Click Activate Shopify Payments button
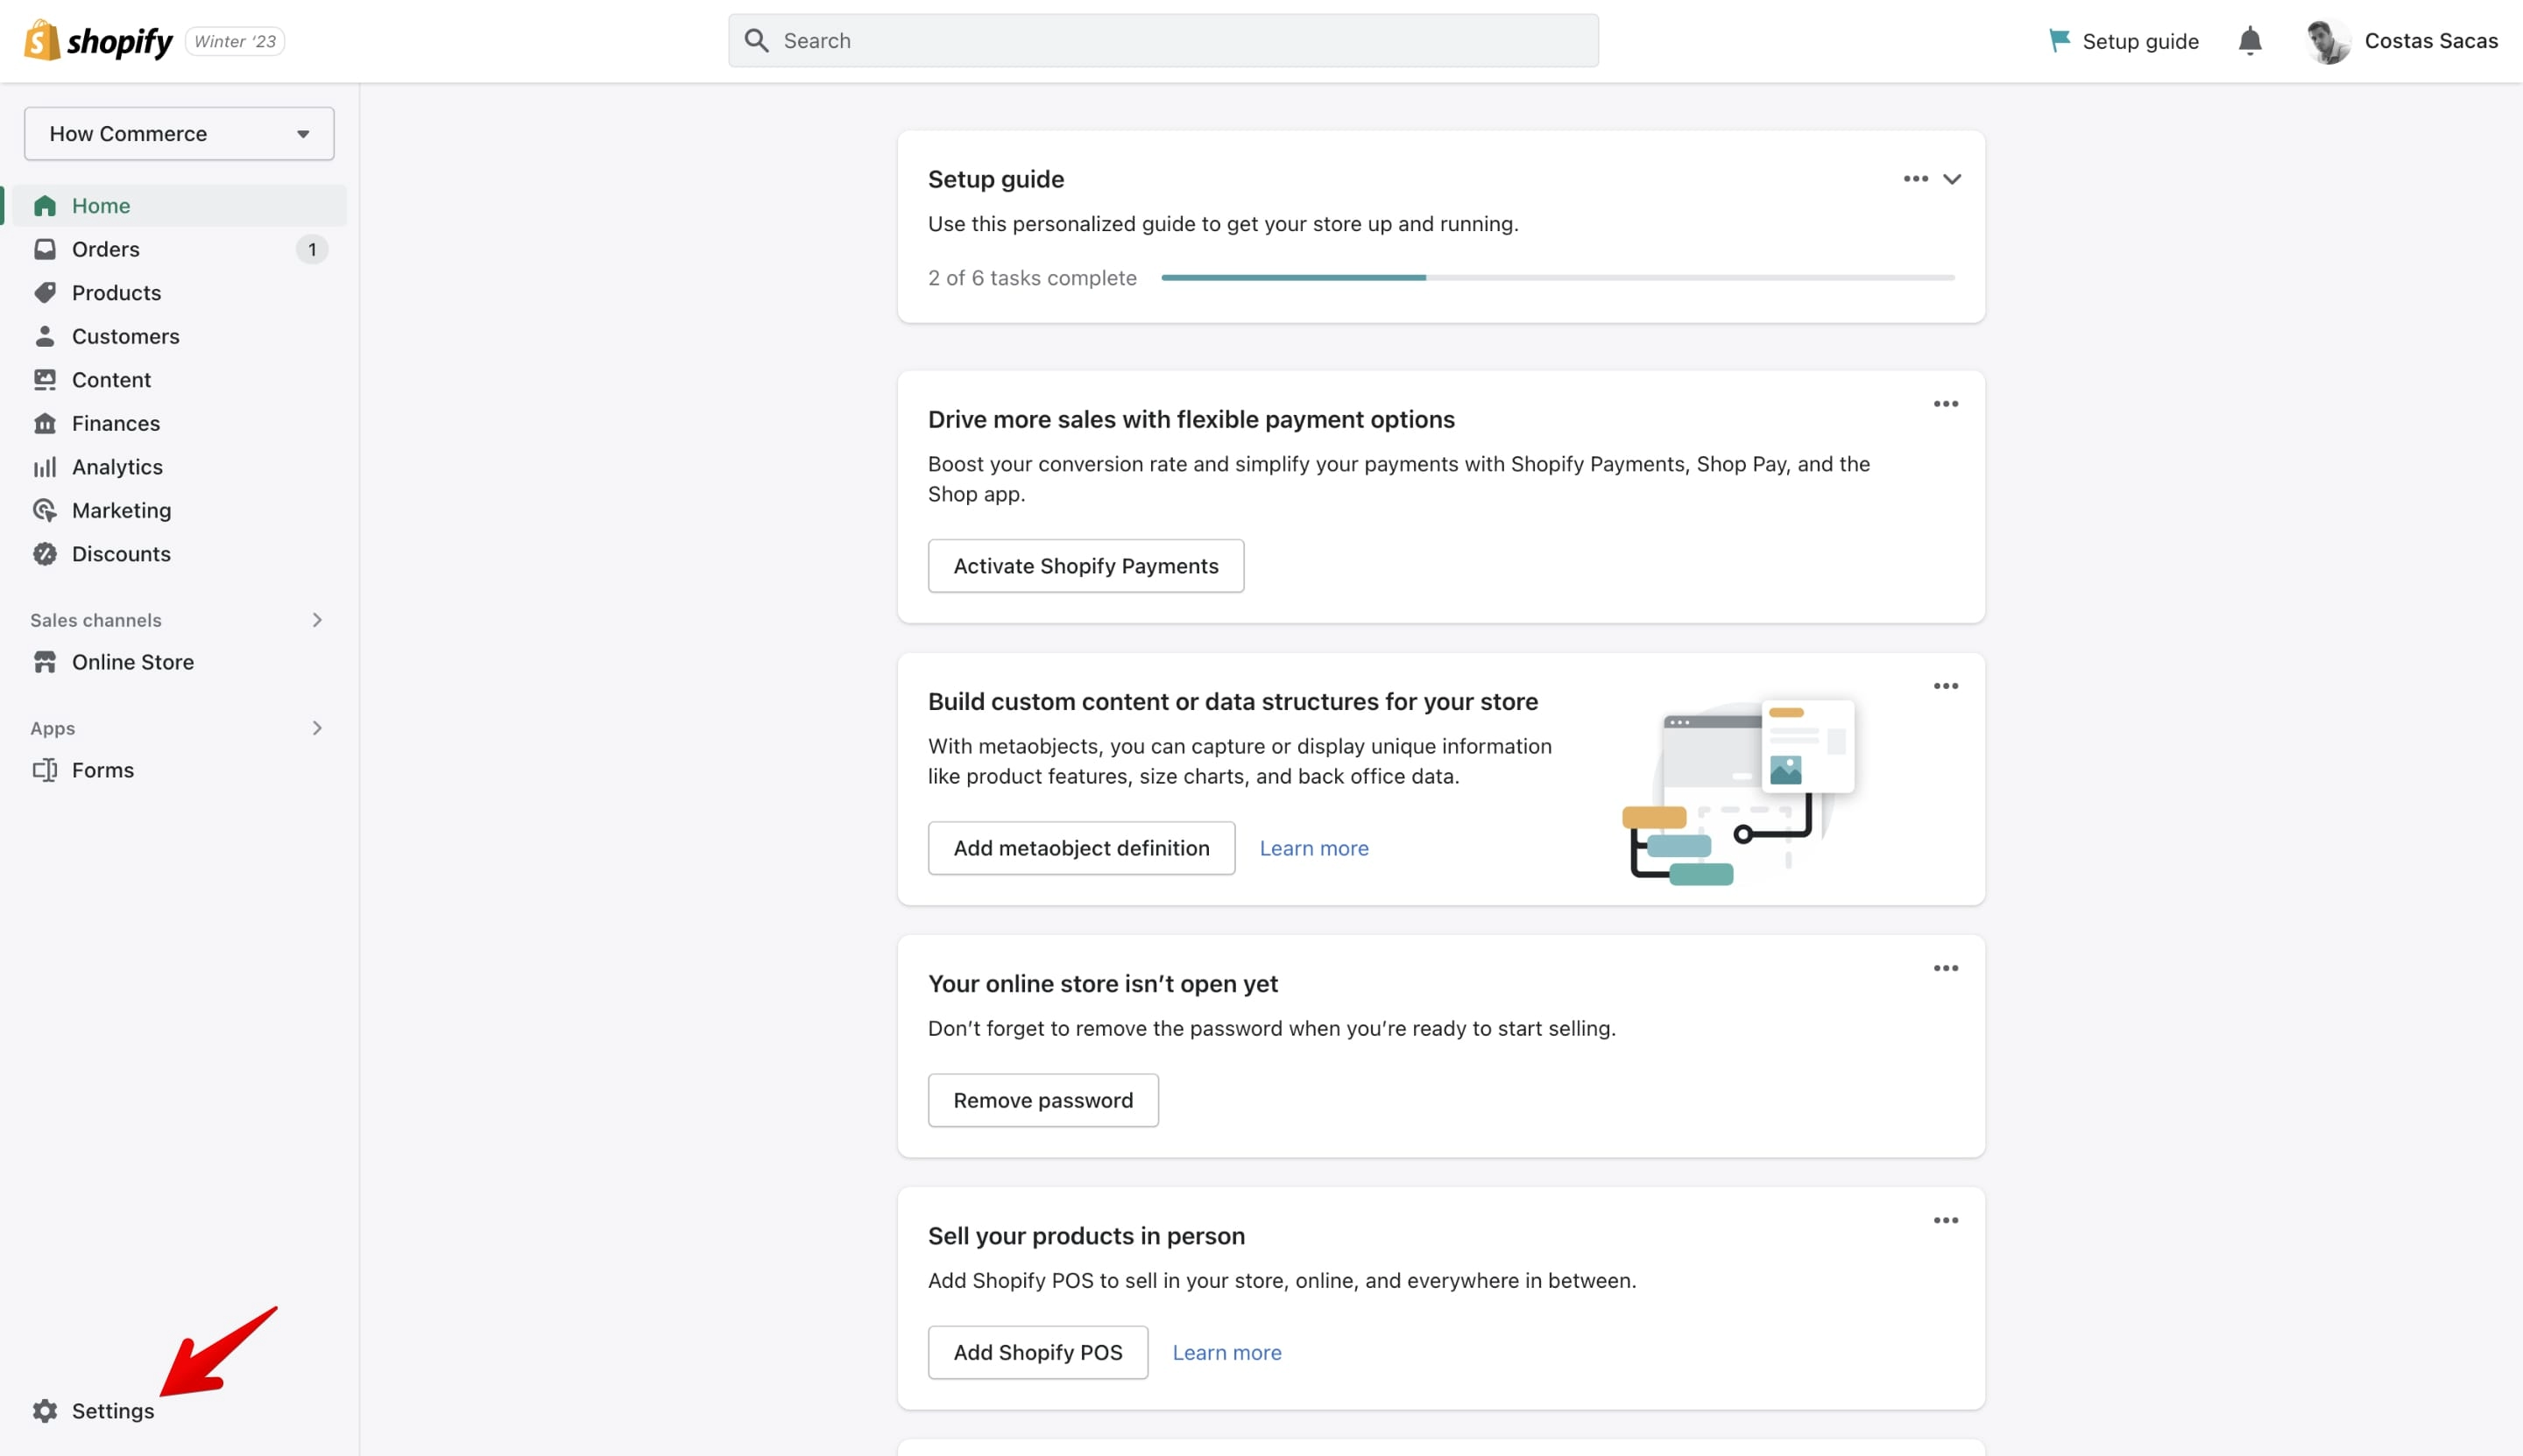Viewport: 2523px width, 1456px height. coord(1085,566)
